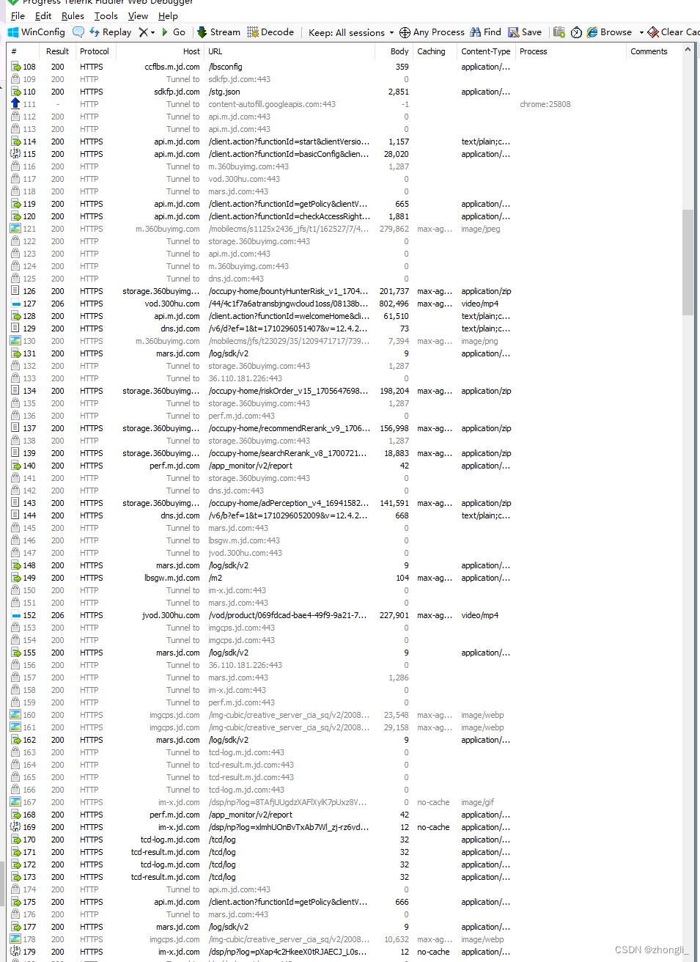Open the Tools menu

[106, 15]
